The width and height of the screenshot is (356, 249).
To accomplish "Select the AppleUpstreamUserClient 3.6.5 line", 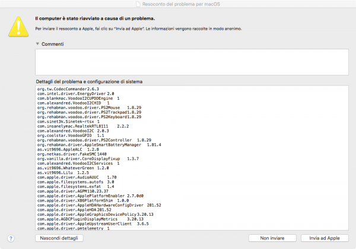I will [x=93, y=224].
